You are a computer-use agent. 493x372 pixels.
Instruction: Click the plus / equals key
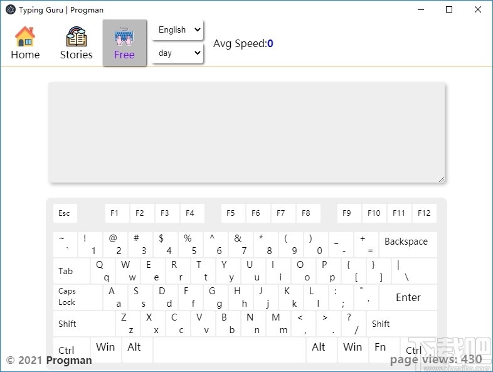tap(366, 245)
